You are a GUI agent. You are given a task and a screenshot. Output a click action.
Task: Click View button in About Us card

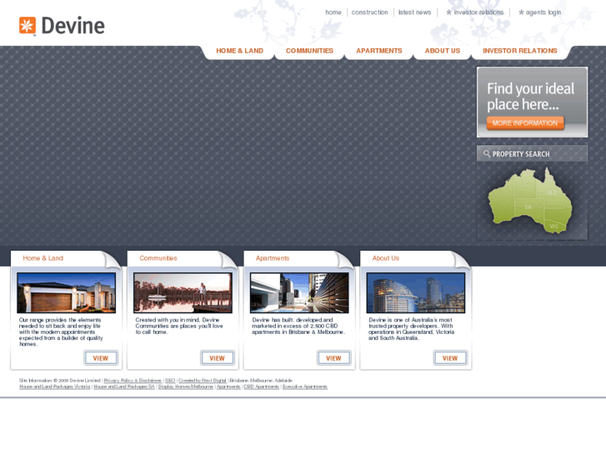point(450,358)
